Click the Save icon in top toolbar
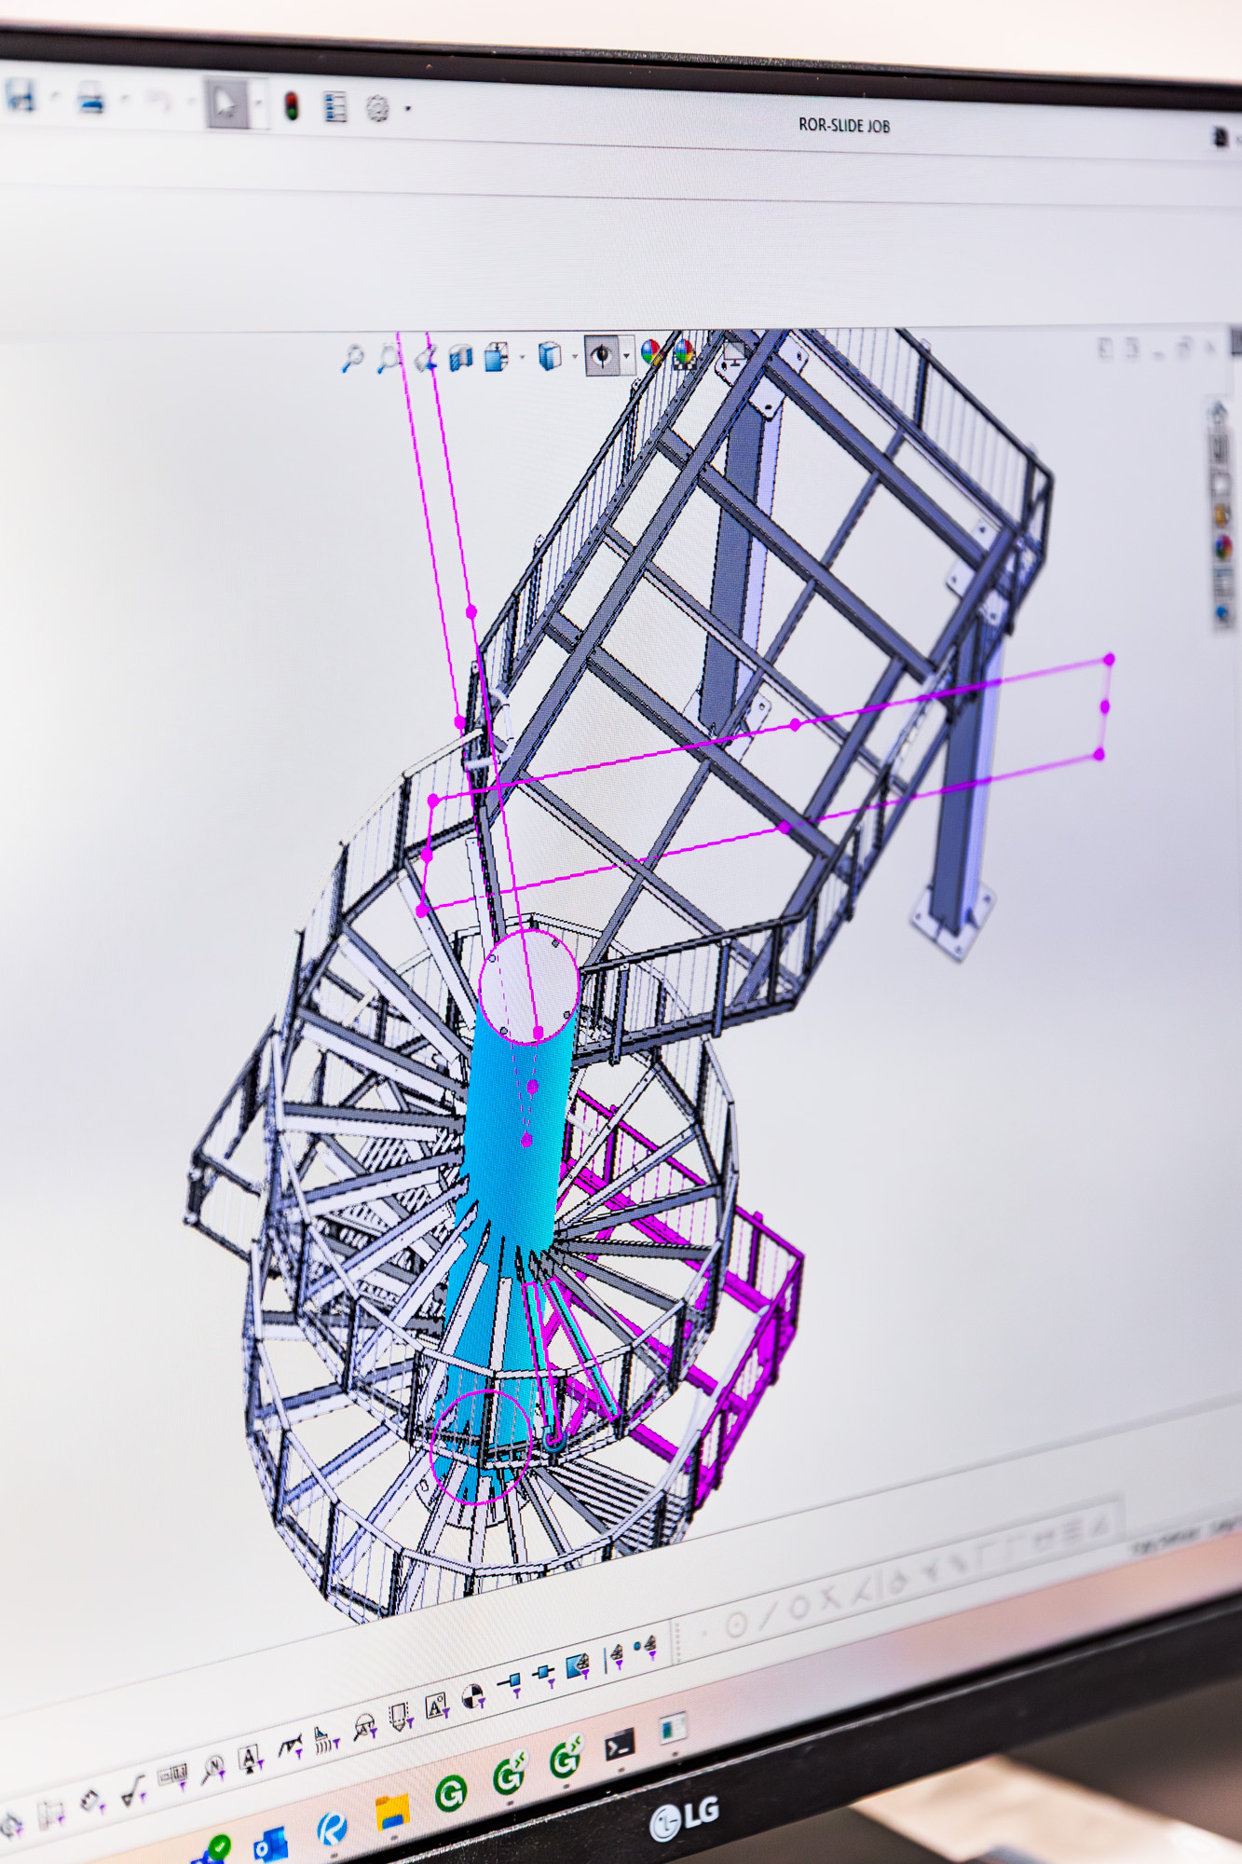The width and height of the screenshot is (1242, 1864). [20, 96]
